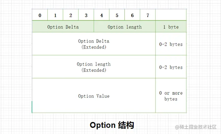Select the 0 or more bytes cell
This screenshot has width=221, height=134.
tap(171, 95)
